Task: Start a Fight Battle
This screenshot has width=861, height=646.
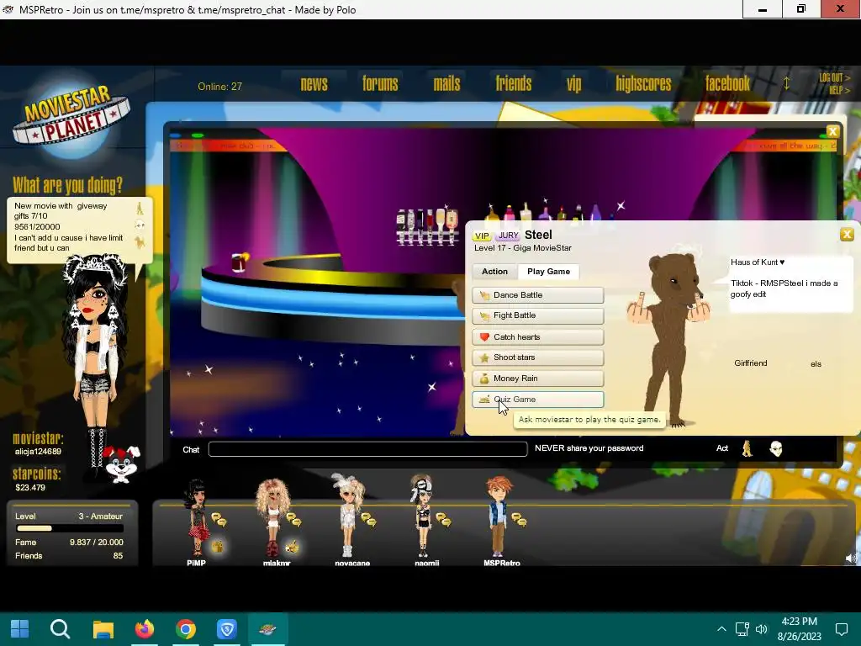Action: 537,315
